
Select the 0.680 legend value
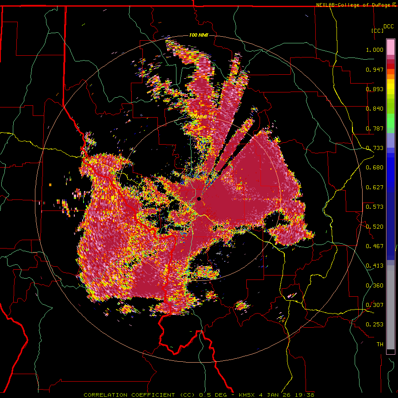point(375,168)
